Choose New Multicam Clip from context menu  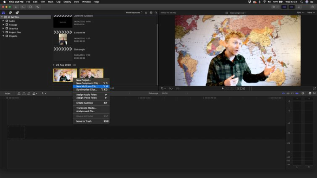click(x=87, y=86)
